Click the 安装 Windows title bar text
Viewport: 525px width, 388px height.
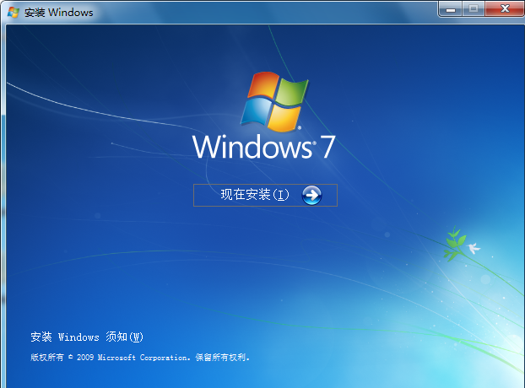(59, 13)
